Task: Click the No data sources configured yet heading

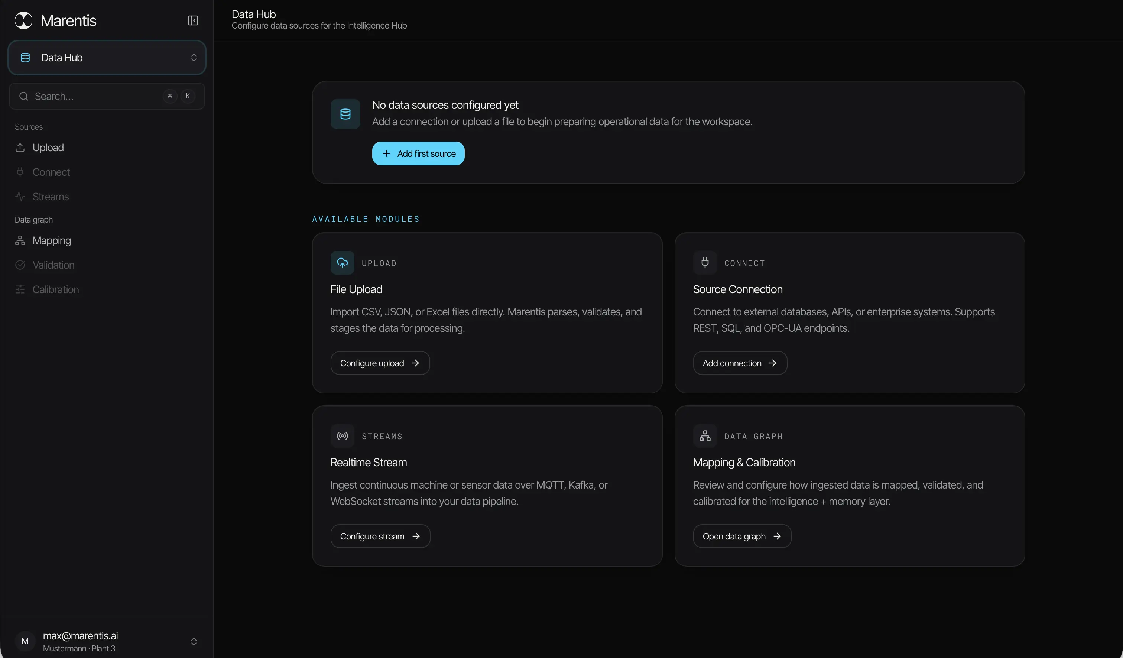Action: pyautogui.click(x=445, y=105)
